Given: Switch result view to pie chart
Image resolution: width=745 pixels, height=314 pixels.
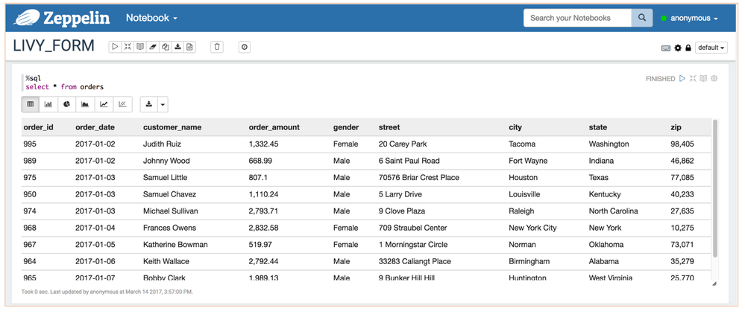Looking at the screenshot, I should click(x=67, y=104).
